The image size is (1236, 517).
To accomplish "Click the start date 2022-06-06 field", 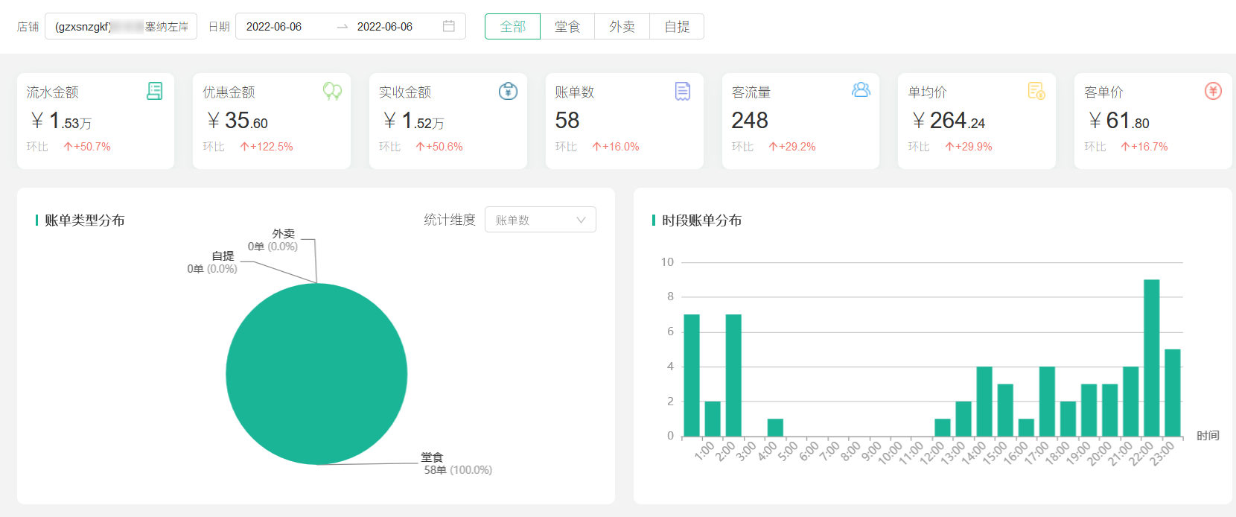I will pos(274,27).
